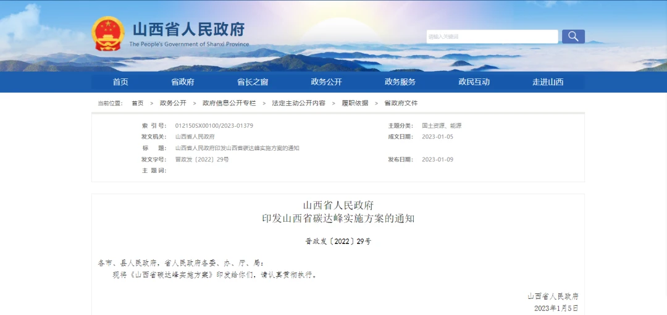Screen dimensions: 667x315
Task: Go to 法定主动公开内容 breadcrumb
Action: (298, 103)
